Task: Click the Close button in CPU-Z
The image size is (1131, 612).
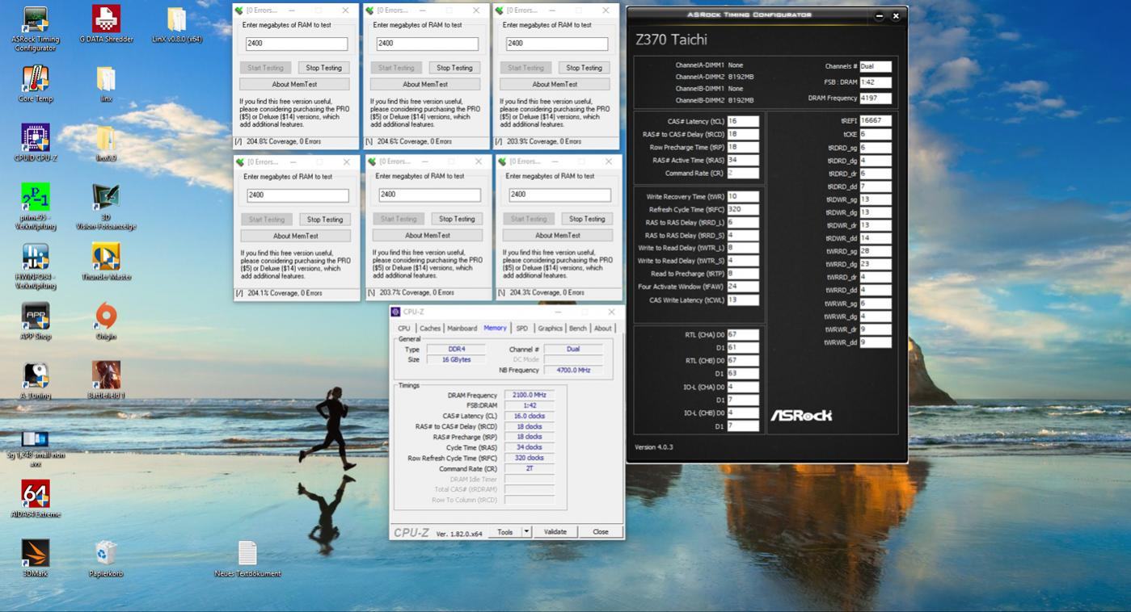Action: (601, 532)
